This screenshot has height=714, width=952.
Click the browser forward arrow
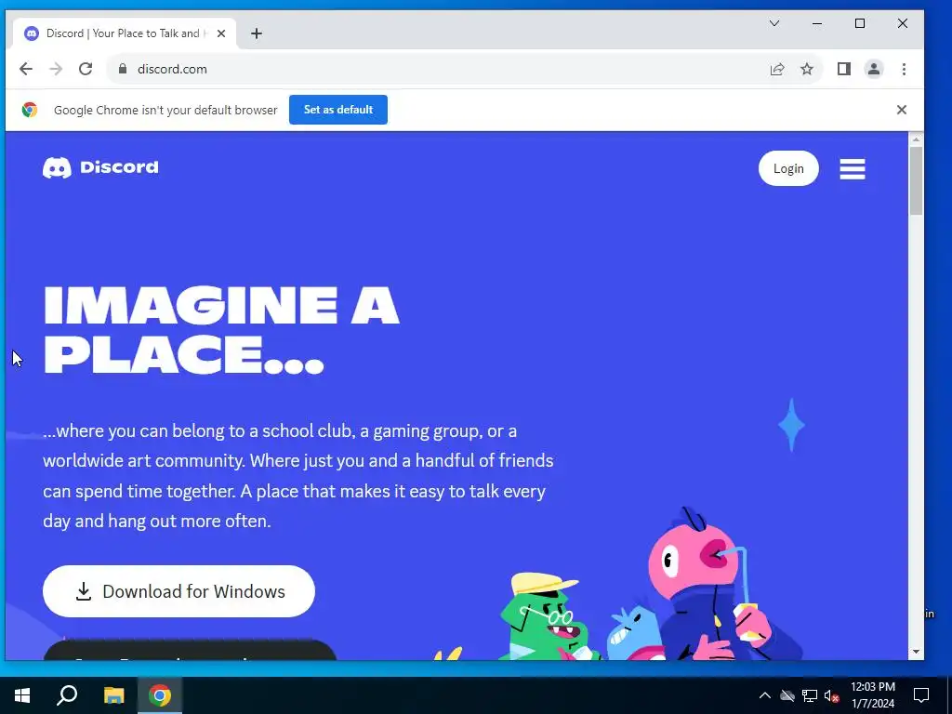pos(56,69)
